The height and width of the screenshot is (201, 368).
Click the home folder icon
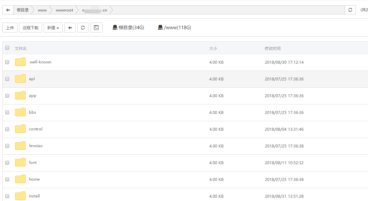[20, 179]
